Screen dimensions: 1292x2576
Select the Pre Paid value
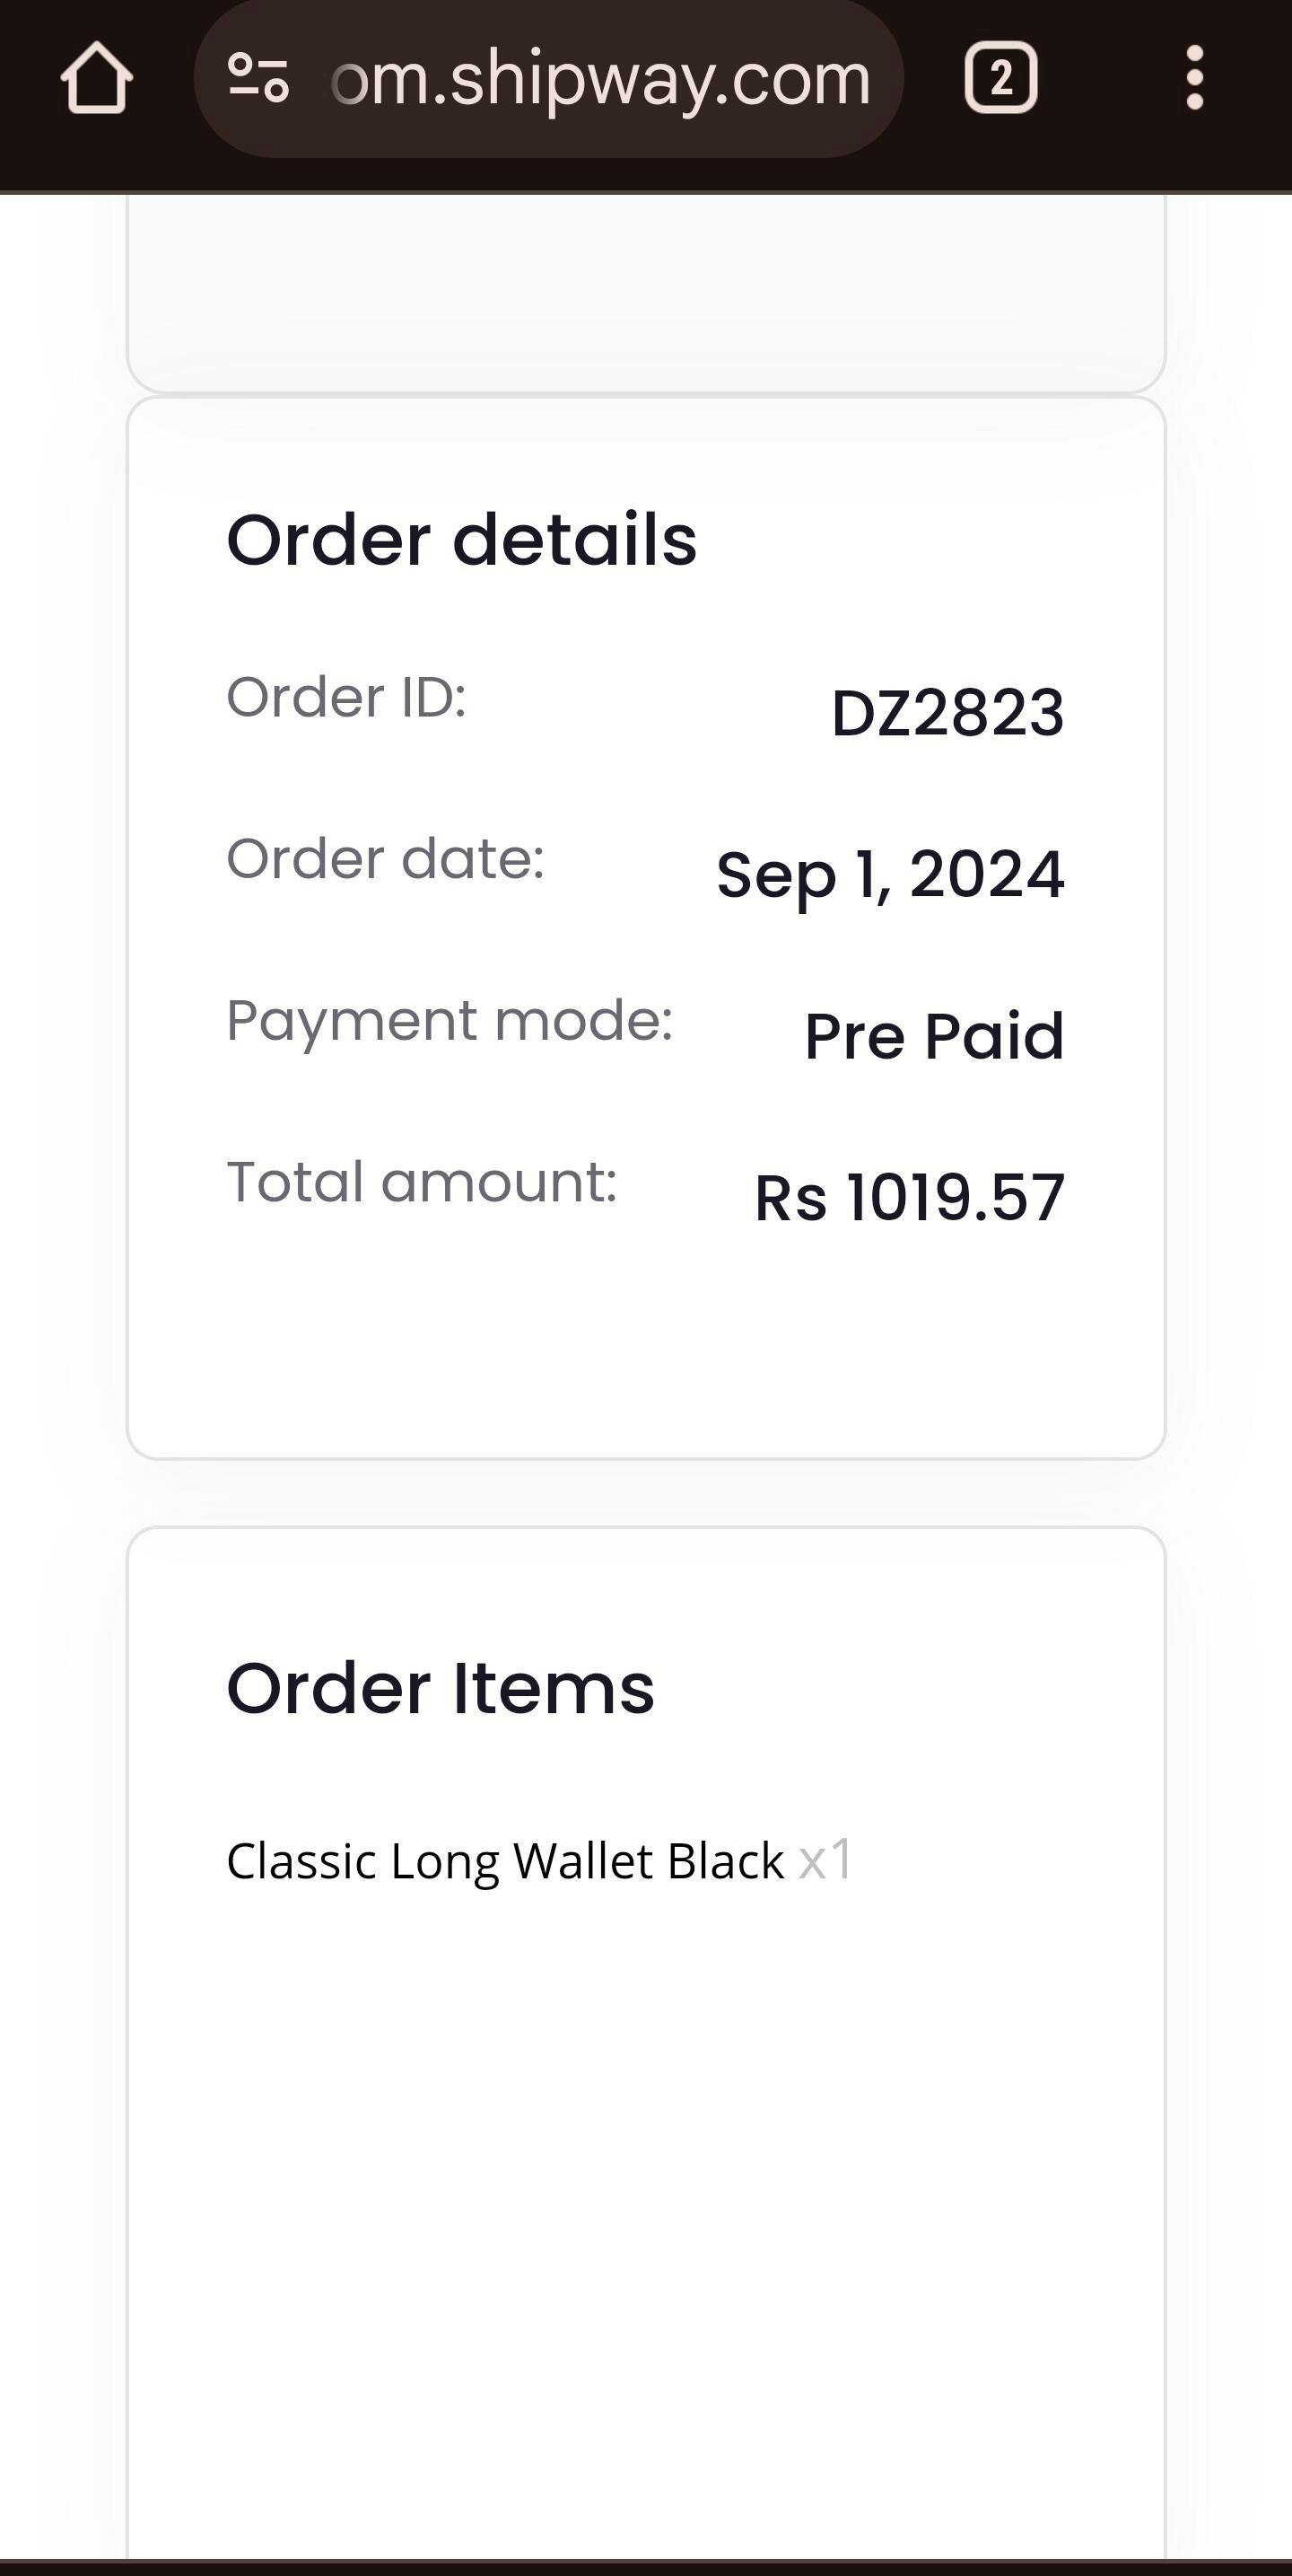click(x=933, y=1036)
